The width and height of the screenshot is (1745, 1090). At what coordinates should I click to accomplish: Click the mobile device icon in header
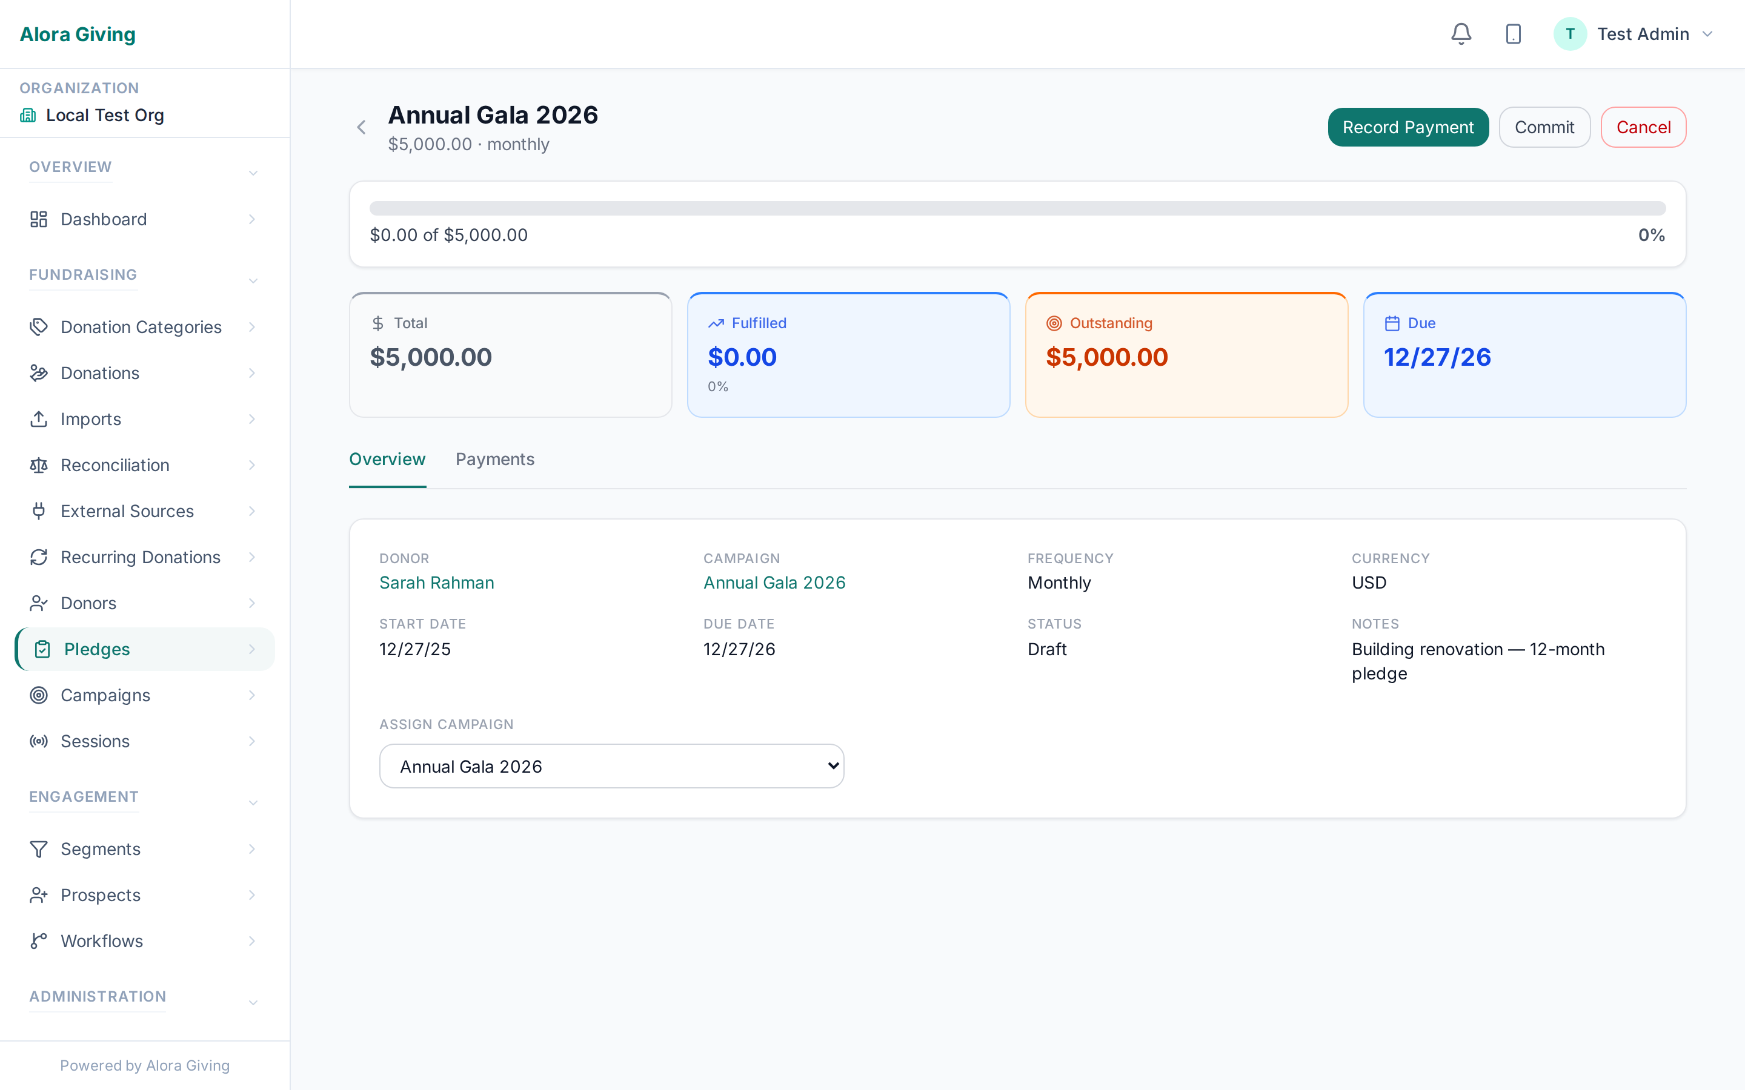1513,34
